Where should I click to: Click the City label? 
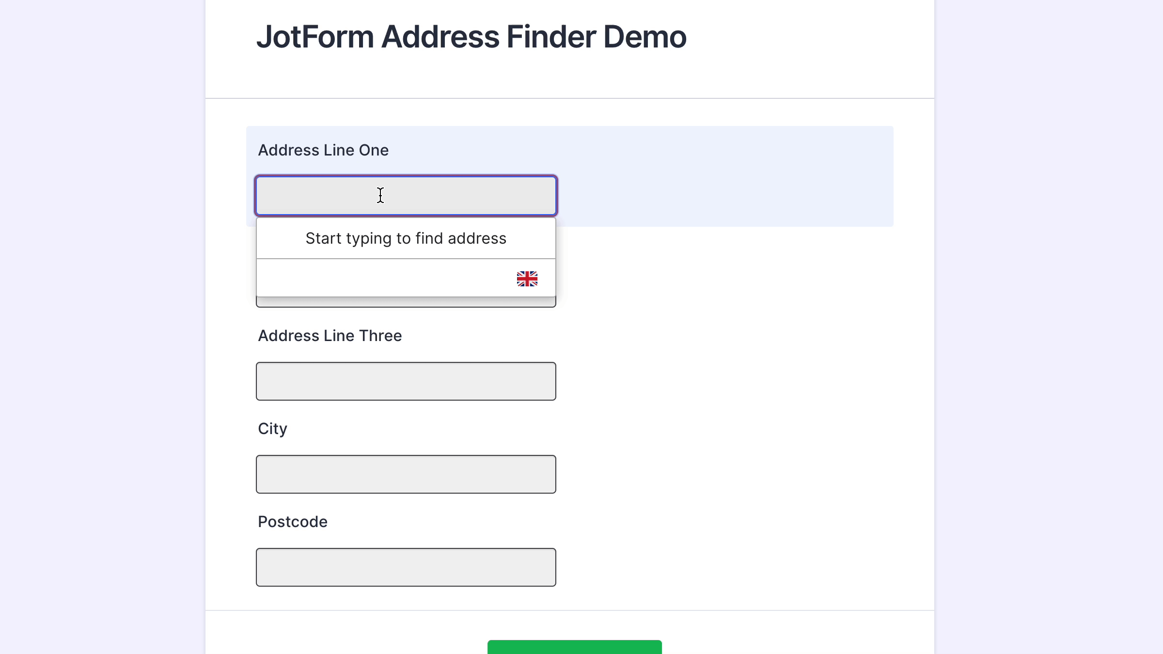coord(272,428)
